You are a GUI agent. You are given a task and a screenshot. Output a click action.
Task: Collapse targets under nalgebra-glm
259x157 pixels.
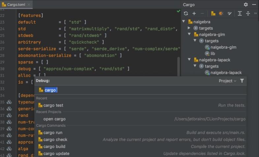click(195, 41)
